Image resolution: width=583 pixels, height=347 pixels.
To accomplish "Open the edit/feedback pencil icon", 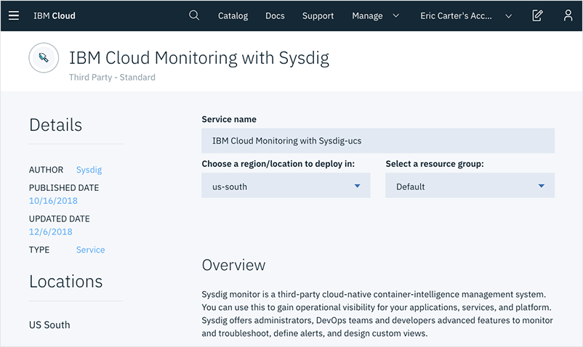I will (537, 15).
